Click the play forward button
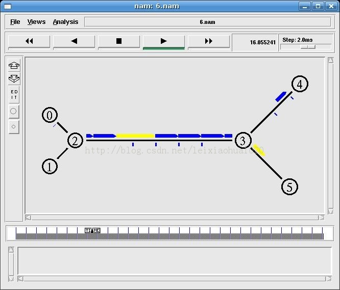340x290 pixels. point(164,41)
